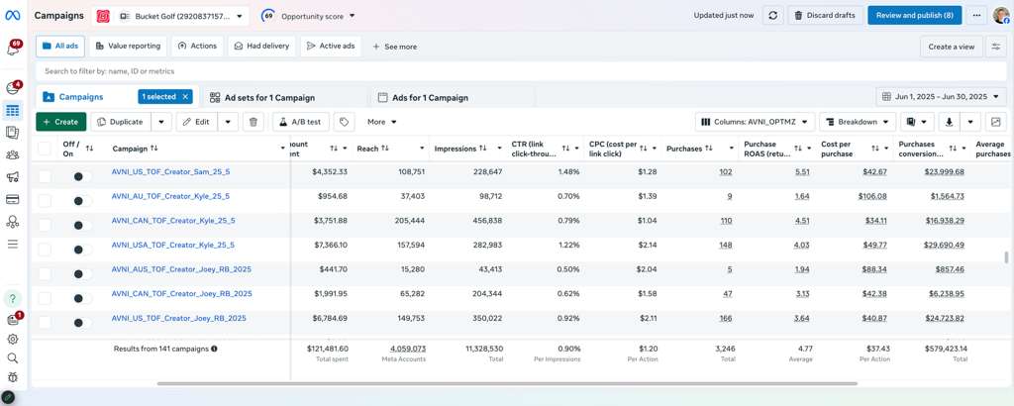The height and width of the screenshot is (406, 1014).
Task: Click the Refresh data icon
Action: point(772,16)
